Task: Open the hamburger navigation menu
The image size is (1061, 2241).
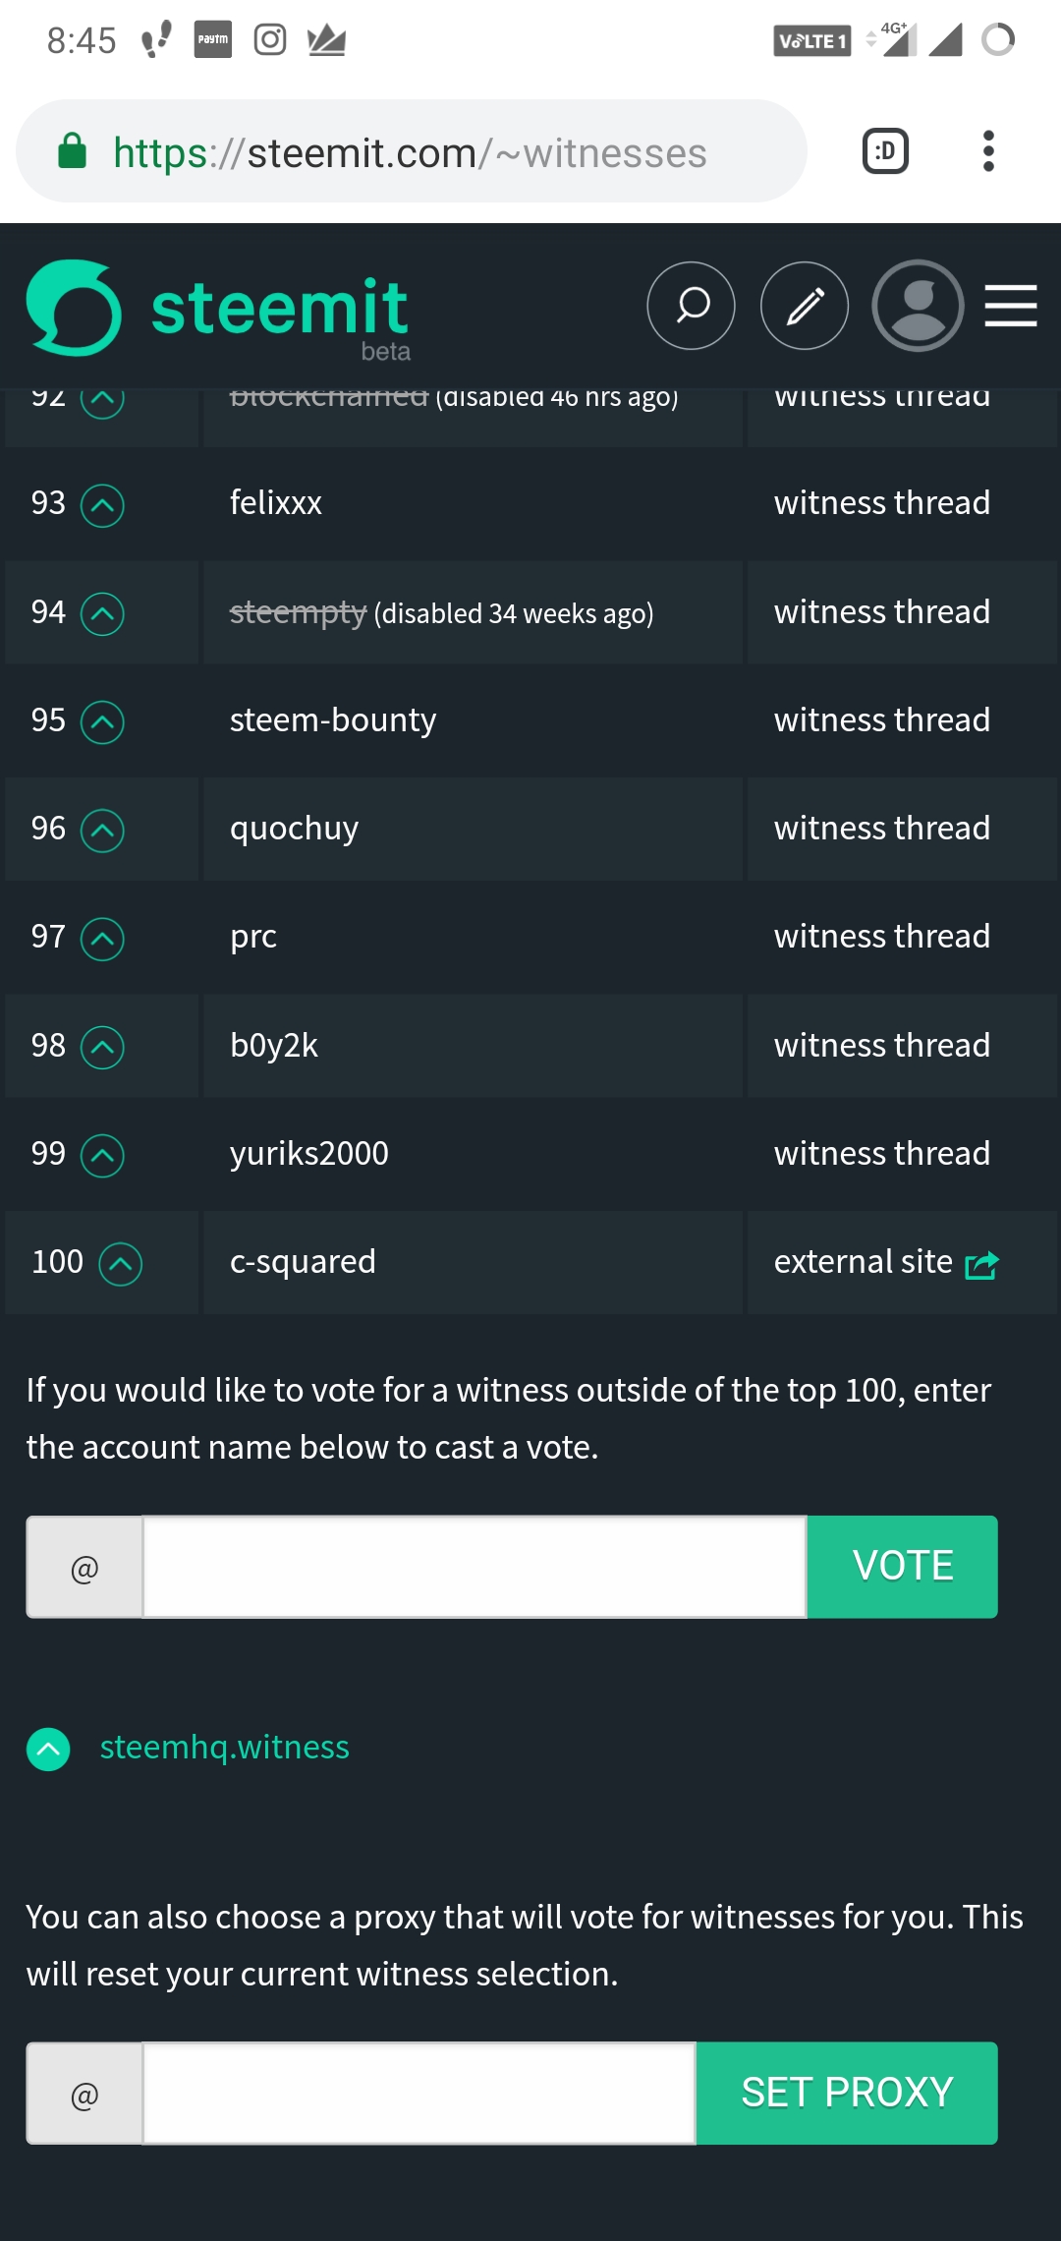Action: tap(1011, 306)
